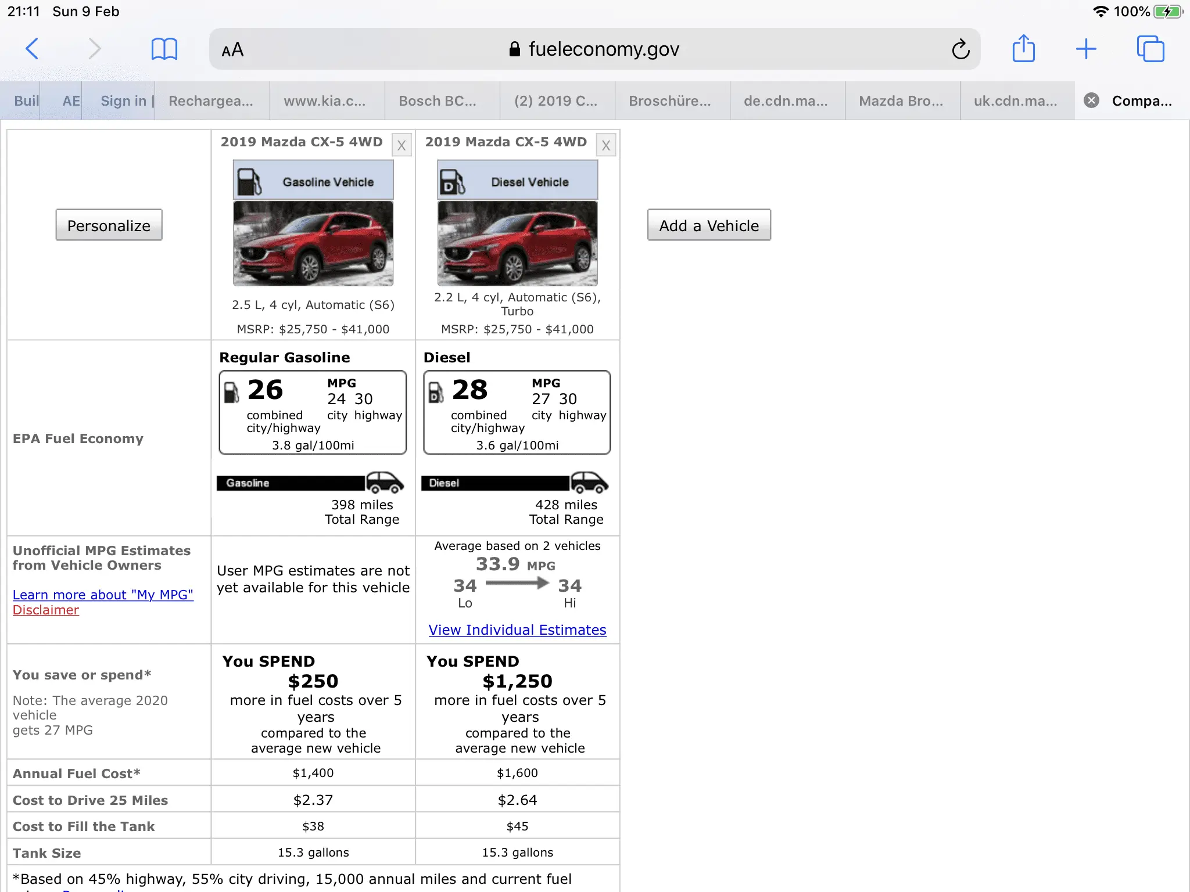This screenshot has width=1190, height=892.
Task: Open the share sheet icon
Action: (x=1023, y=49)
